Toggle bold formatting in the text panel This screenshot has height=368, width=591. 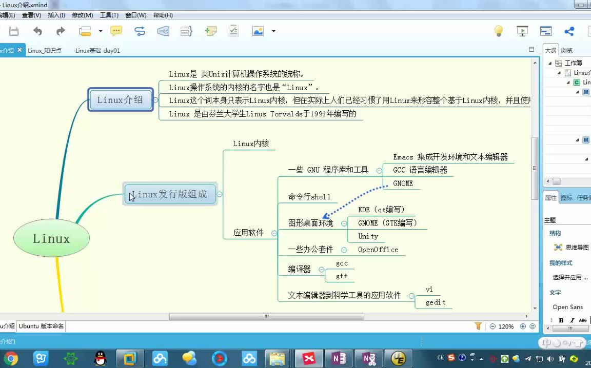coord(561,320)
